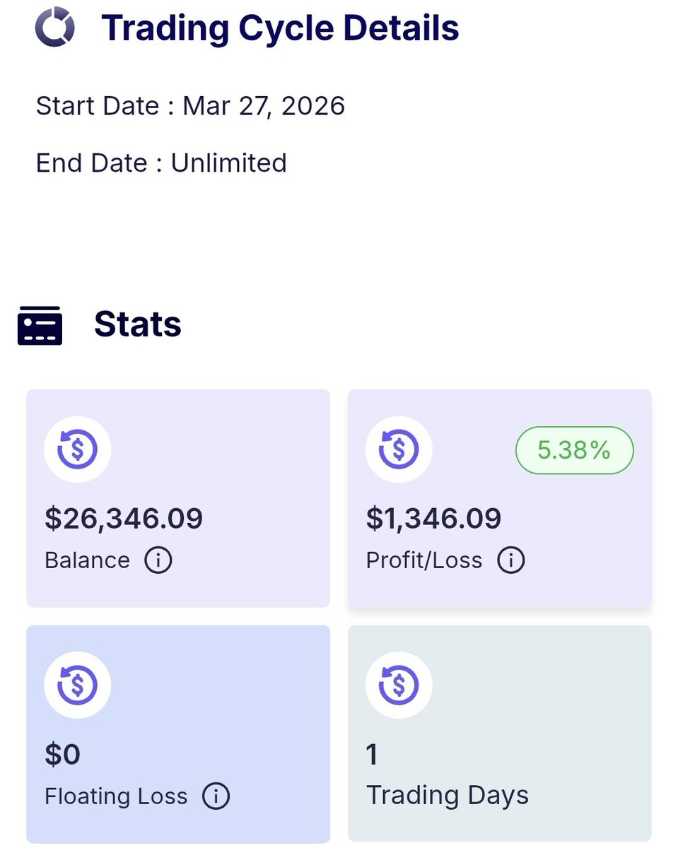This screenshot has width=678, height=848.
Task: Click the dollar icon in Floating Loss card
Action: click(x=78, y=685)
